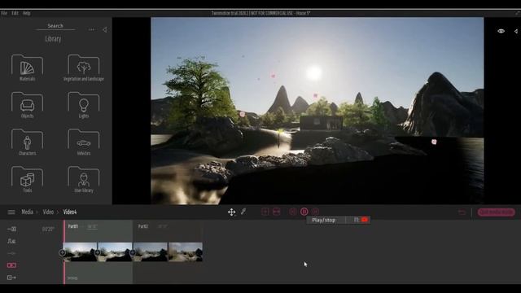The width and height of the screenshot is (521, 293).
Task: Open the library three-dots options menu
Action: (x=91, y=29)
